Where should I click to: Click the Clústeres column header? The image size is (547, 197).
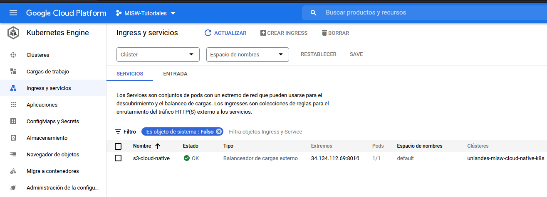click(x=478, y=146)
